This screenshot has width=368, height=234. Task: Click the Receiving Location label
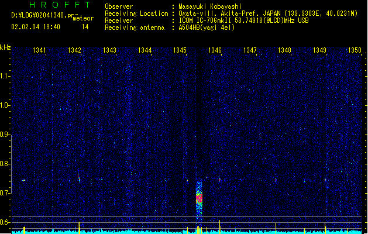(136, 13)
